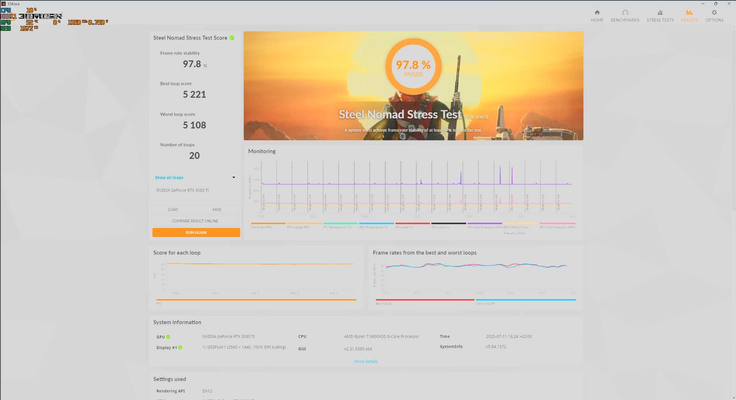The height and width of the screenshot is (400, 736).
Task: Click the GUI version v2.31.8385 s64
Action: click(x=358, y=349)
